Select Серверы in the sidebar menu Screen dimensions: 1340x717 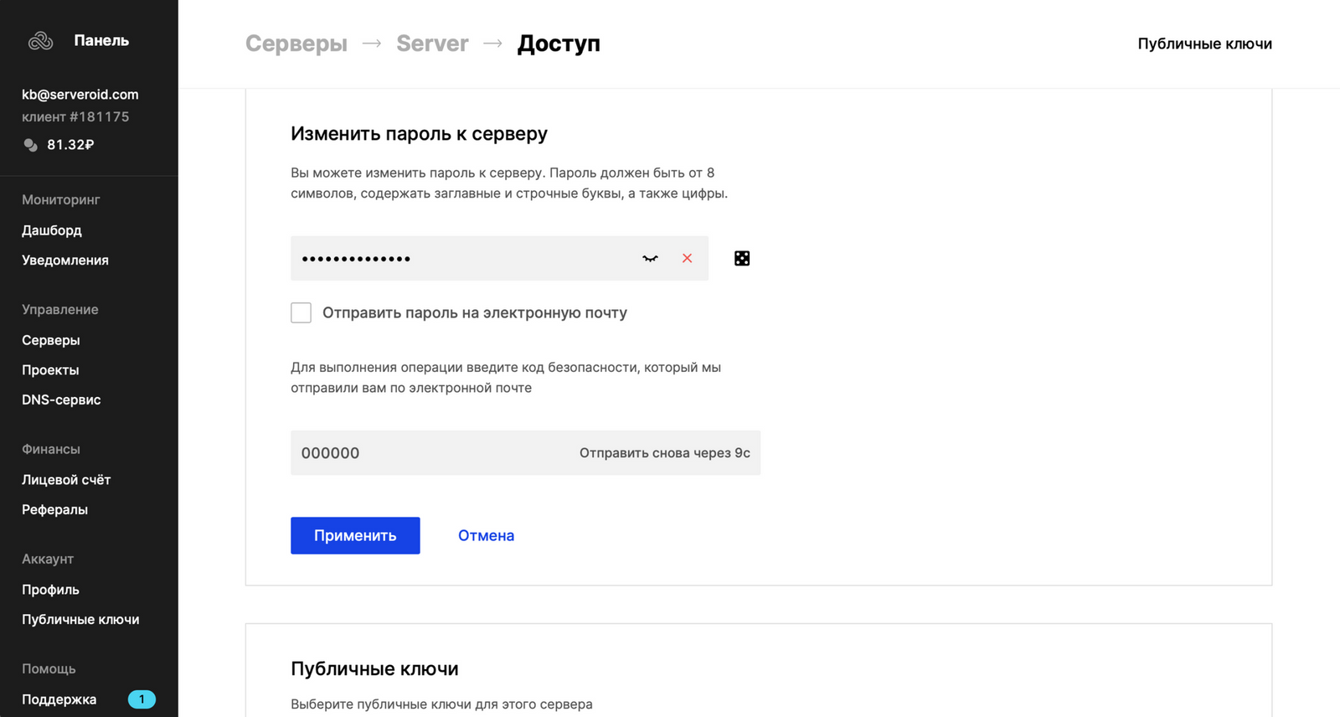click(51, 339)
